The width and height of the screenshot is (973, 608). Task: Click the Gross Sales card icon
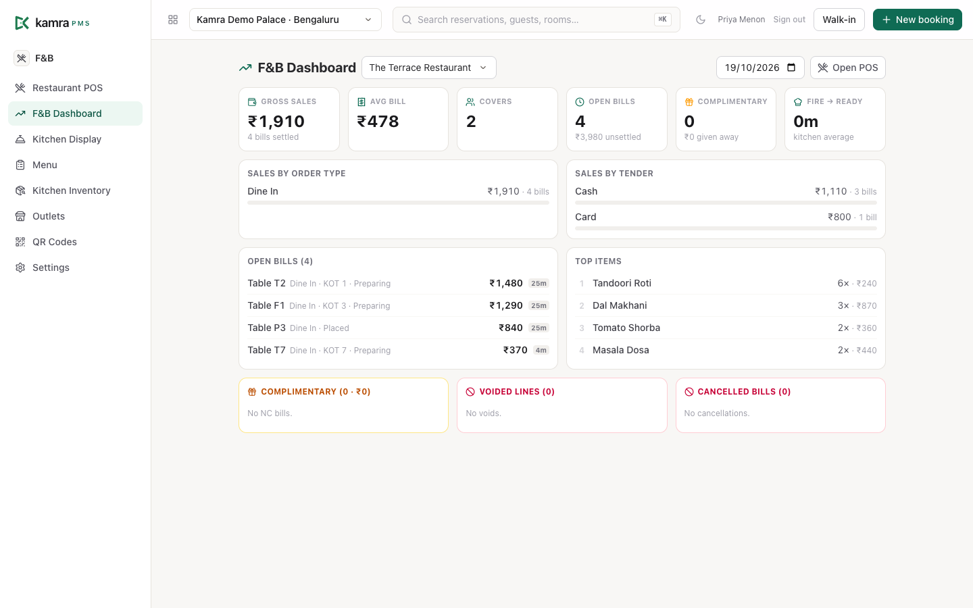click(252, 102)
